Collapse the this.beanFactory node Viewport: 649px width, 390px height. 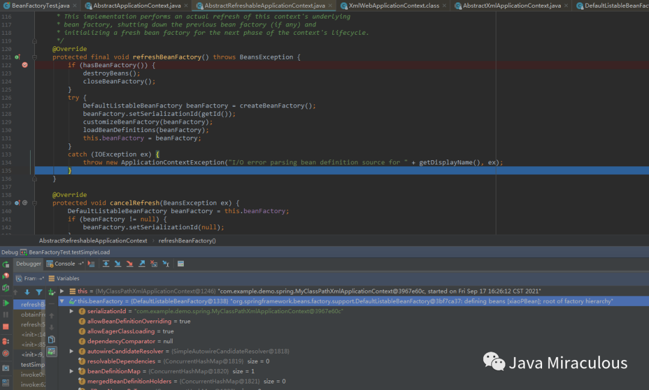[x=62, y=301]
